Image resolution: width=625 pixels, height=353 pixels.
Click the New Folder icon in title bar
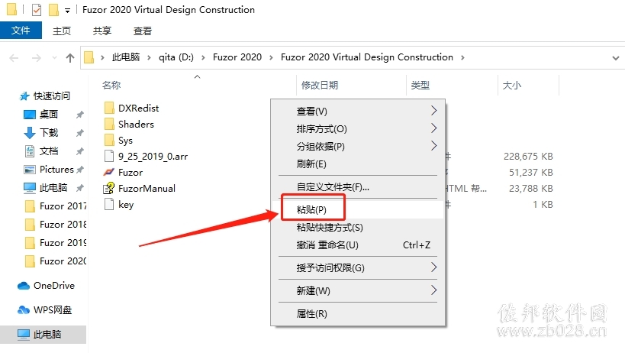[54, 10]
